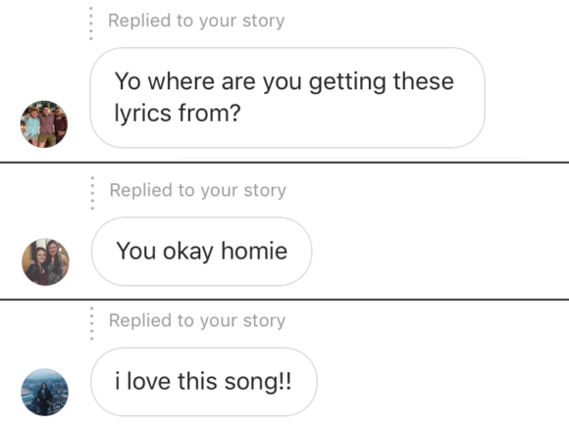Open the story reply label above the lyrics message

pos(196,21)
